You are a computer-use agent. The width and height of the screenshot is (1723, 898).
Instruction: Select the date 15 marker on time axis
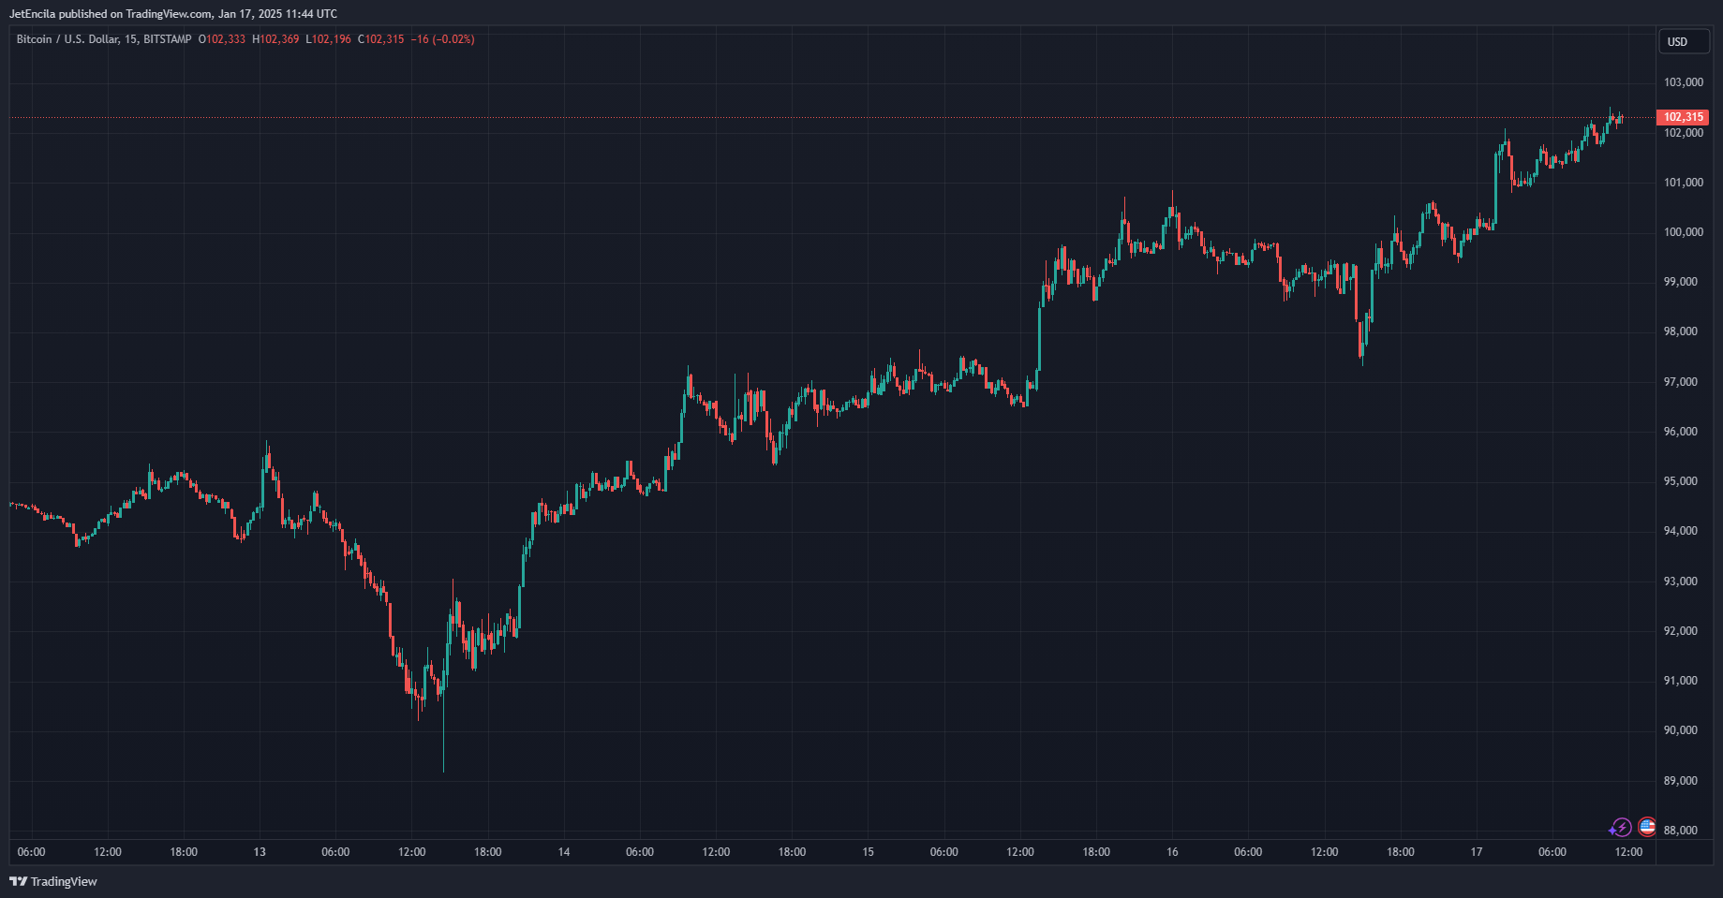(868, 852)
